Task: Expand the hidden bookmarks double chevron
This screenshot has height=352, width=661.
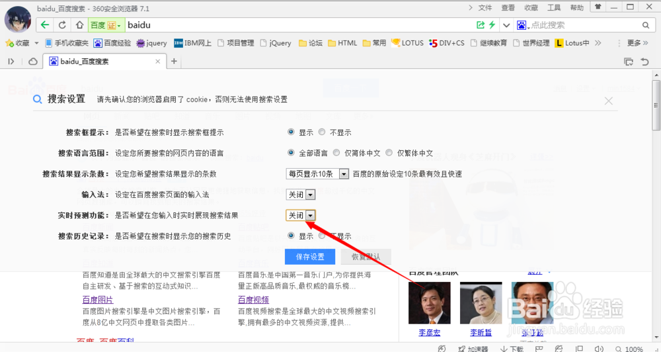Action: tap(598, 43)
